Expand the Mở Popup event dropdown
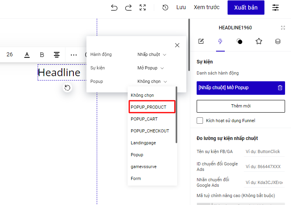This screenshot has height=205, width=291. 151,68
